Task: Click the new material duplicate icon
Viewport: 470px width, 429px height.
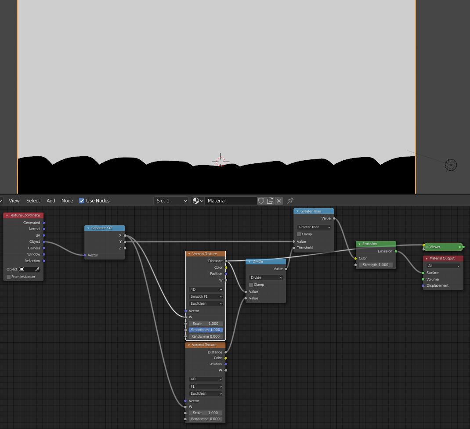Action: 270,201
